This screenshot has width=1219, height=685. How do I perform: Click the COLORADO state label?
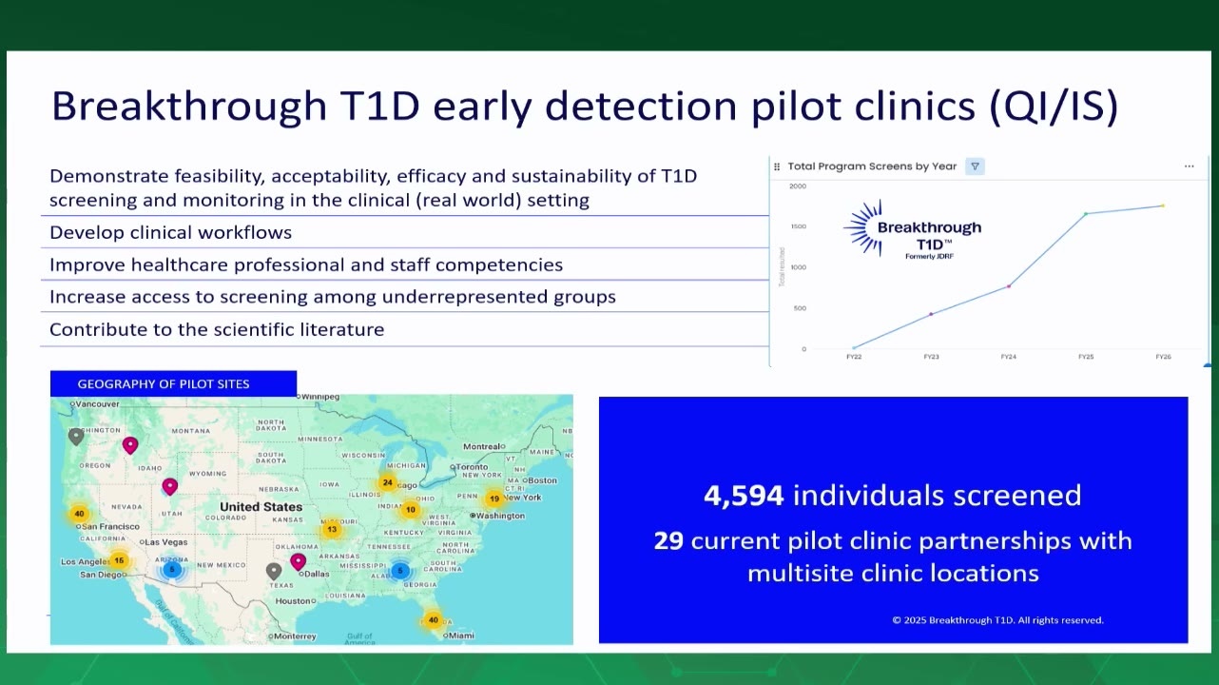pos(225,518)
